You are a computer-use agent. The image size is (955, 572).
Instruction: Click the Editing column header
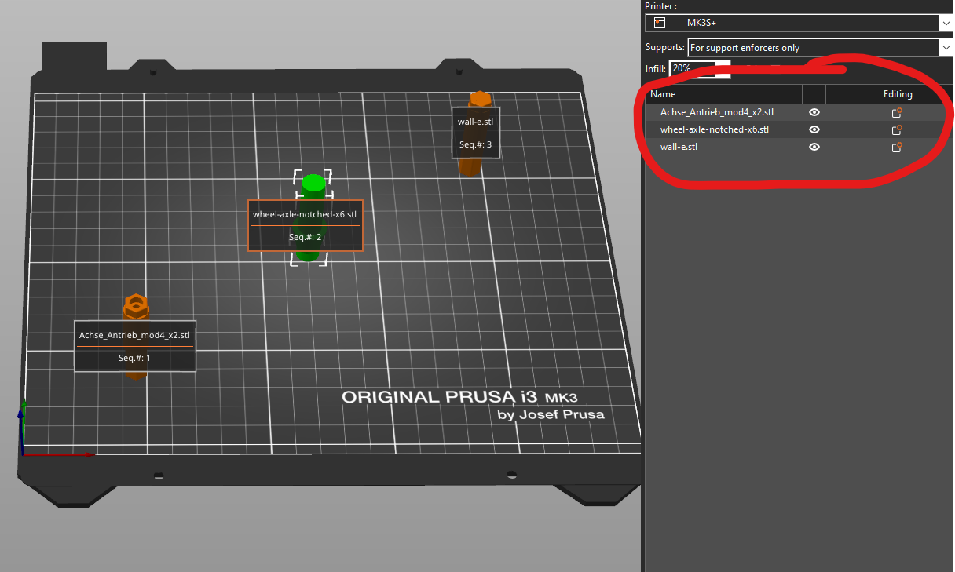[x=898, y=93]
